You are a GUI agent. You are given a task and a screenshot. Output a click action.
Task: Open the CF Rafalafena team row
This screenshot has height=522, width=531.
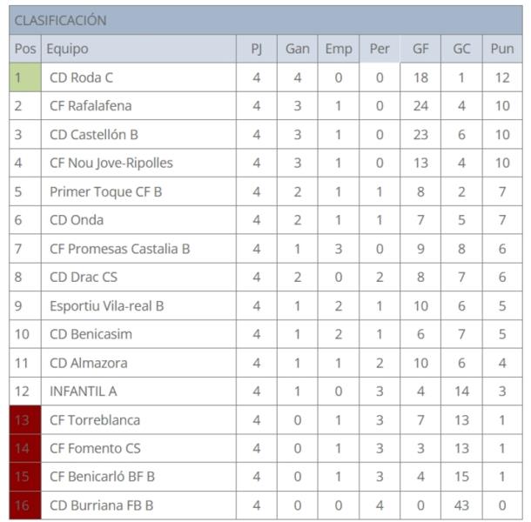(x=91, y=106)
